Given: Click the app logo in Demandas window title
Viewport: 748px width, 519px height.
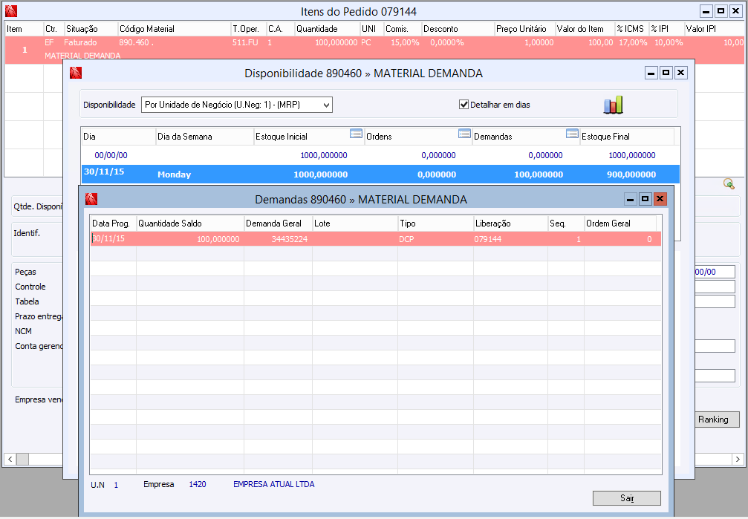Looking at the screenshot, I should [91, 199].
